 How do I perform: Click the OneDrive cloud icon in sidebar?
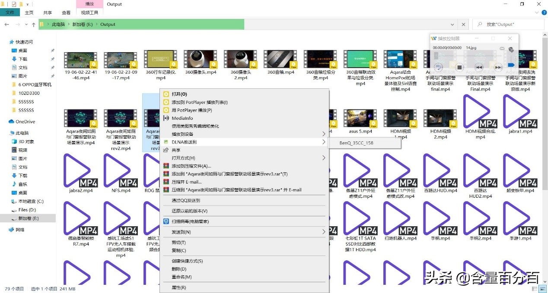[x=12, y=122]
